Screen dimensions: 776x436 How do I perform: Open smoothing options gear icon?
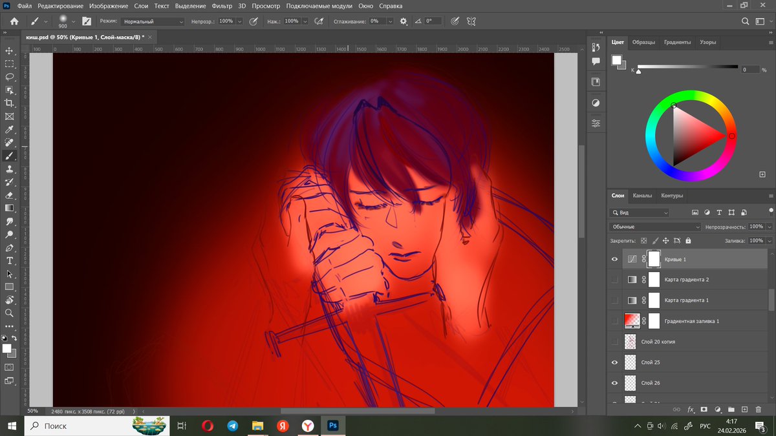click(x=404, y=21)
